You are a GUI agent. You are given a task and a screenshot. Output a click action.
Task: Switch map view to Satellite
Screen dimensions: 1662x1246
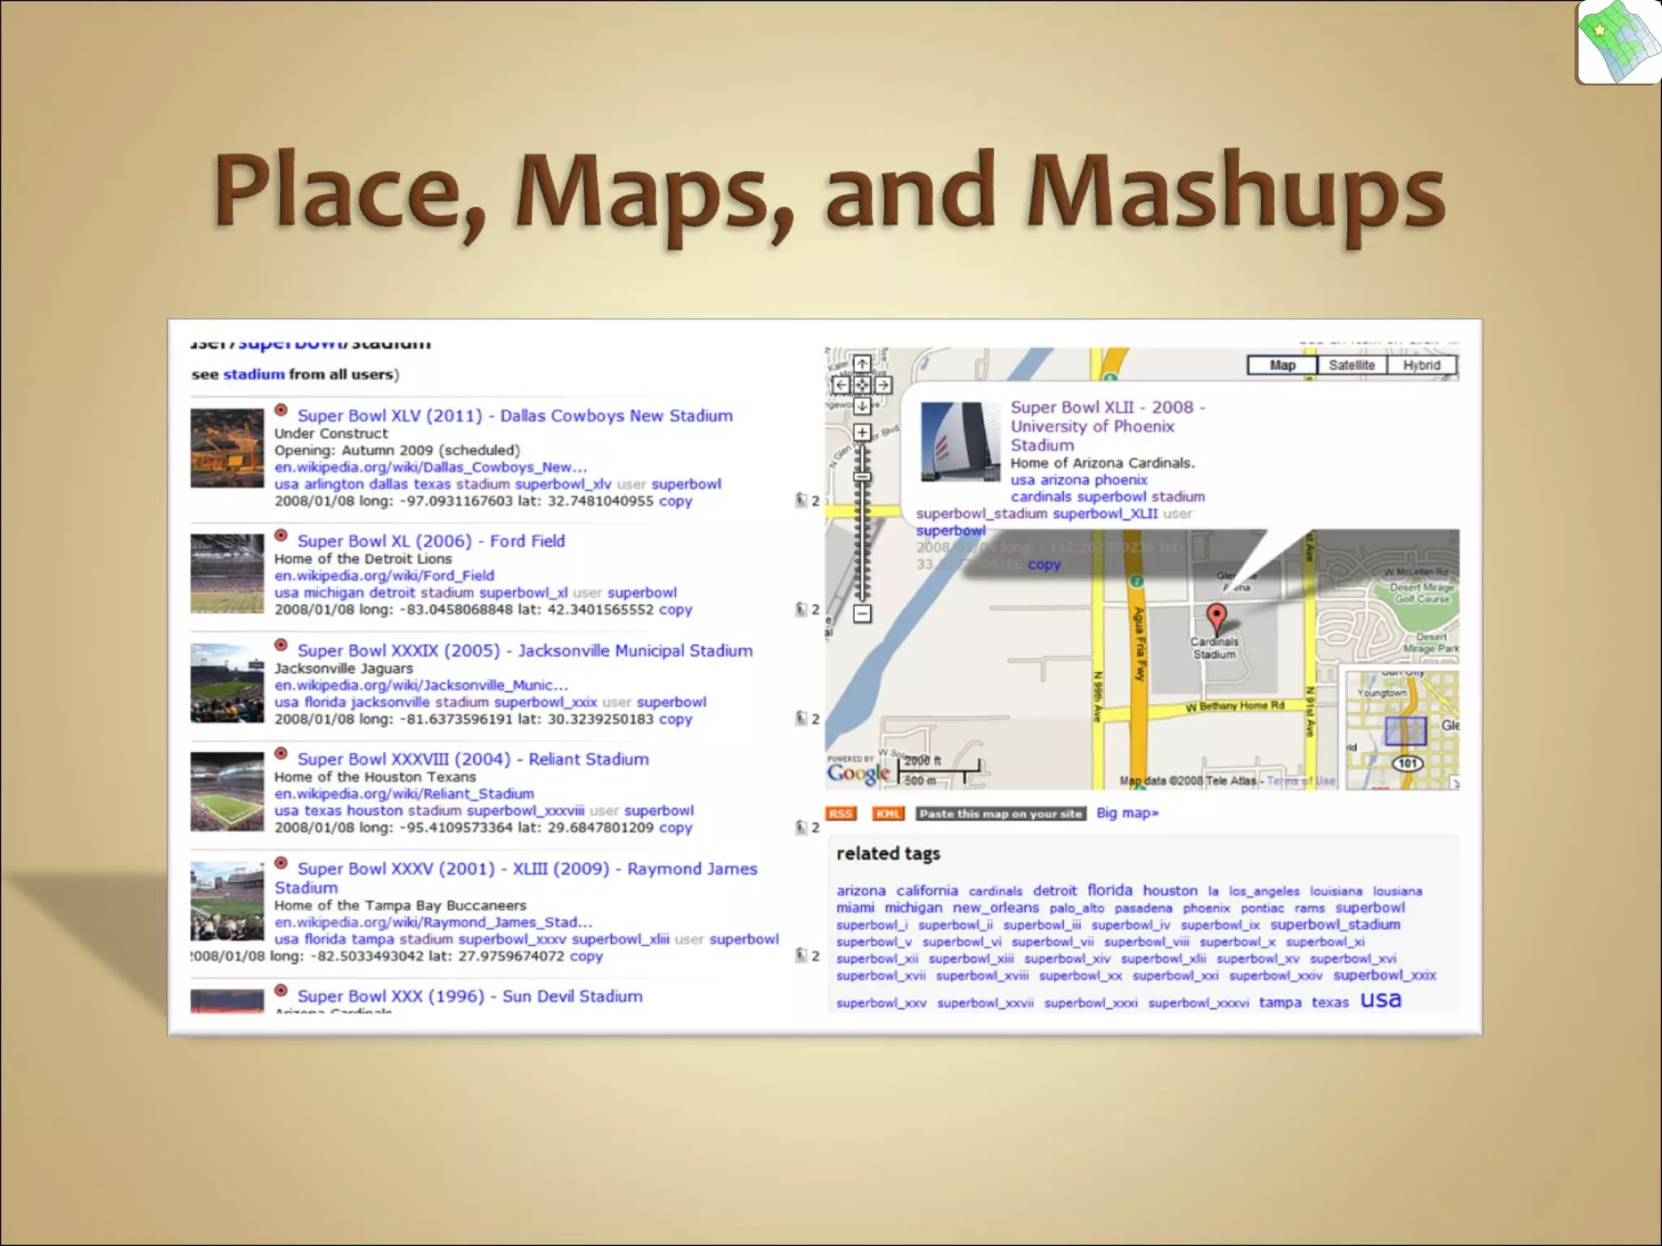(x=1351, y=365)
